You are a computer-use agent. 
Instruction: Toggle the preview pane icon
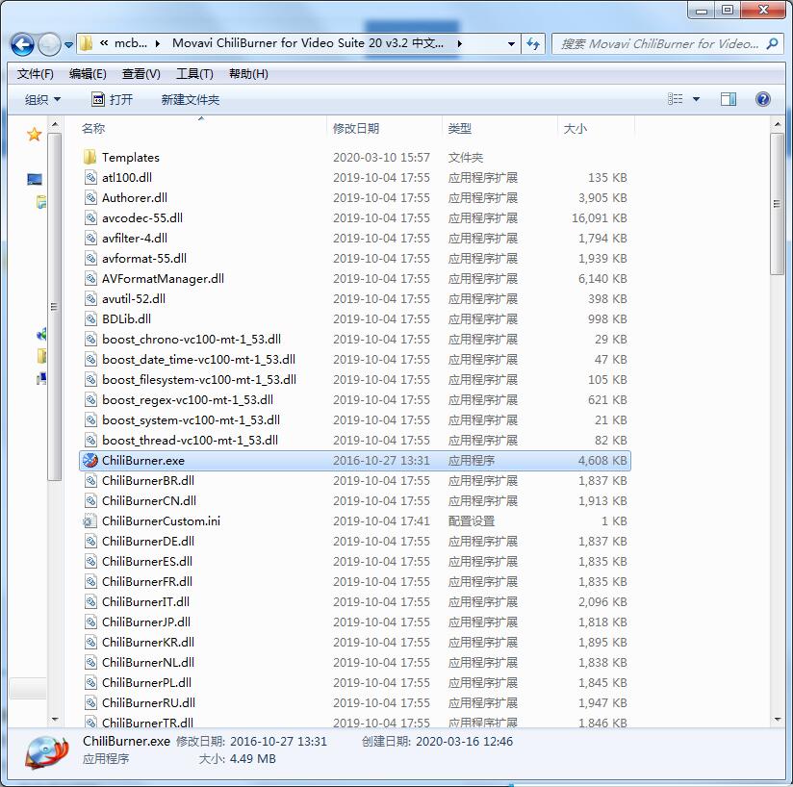point(729,99)
